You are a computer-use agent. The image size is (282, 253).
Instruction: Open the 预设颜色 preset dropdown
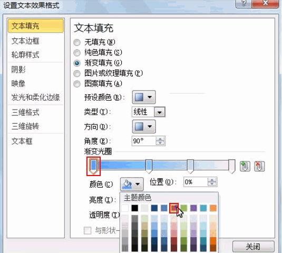(144, 97)
